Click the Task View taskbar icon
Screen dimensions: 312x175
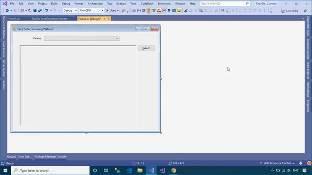click(x=106, y=171)
